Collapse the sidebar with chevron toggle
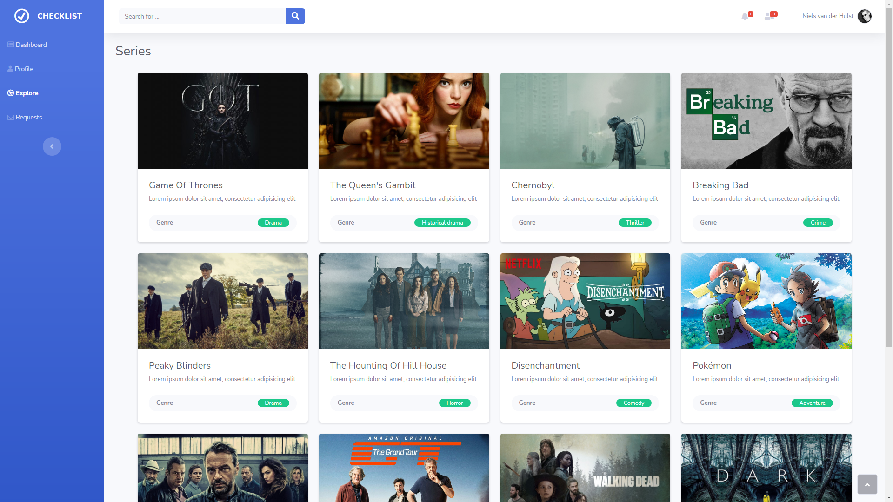Image resolution: width=893 pixels, height=502 pixels. (x=52, y=146)
